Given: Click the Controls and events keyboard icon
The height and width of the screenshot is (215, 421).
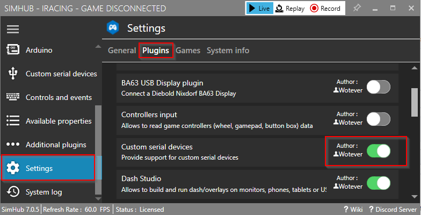Looking at the screenshot, I should tap(13, 97).
